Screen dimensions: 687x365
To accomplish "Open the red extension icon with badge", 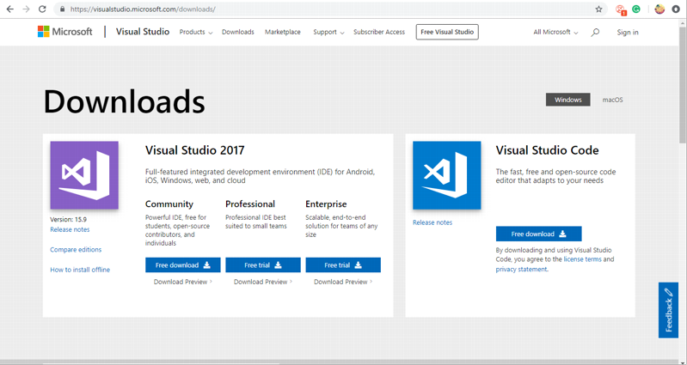I will 621,9.
